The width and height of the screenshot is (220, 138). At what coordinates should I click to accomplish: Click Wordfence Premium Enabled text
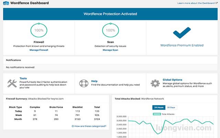[x=182, y=45]
